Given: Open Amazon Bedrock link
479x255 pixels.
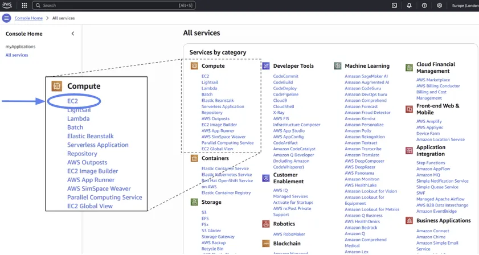Looking at the screenshot, I should (x=361, y=228).
